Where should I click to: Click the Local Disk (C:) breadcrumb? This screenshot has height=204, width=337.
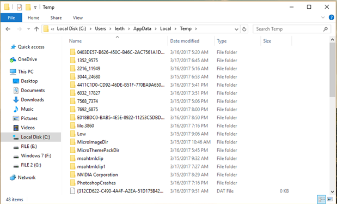pyautogui.click(x=71, y=29)
